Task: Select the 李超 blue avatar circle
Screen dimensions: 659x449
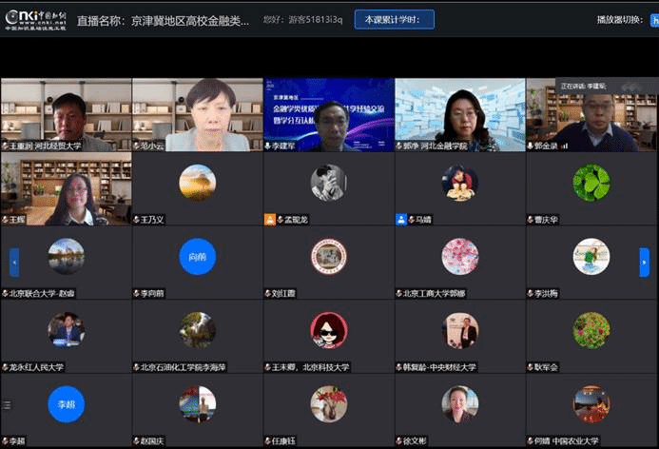Action: click(66, 404)
